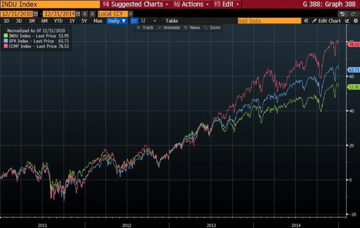Open the Daily periodicity dropdown
360x228 pixels.
pos(117,21)
